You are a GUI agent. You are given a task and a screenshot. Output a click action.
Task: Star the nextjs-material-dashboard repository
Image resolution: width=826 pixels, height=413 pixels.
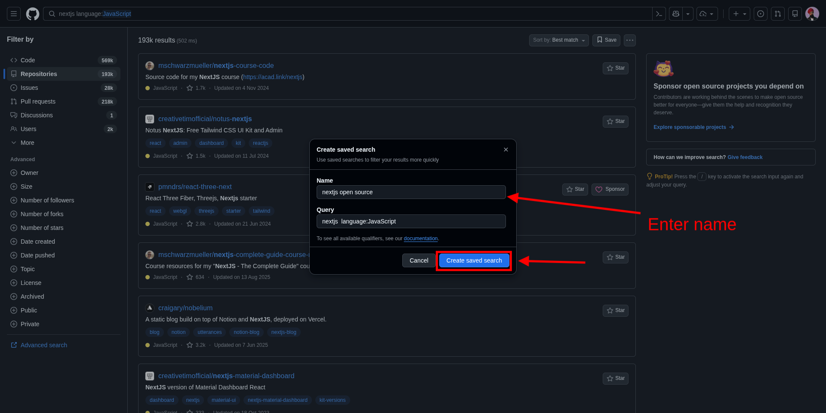point(616,378)
